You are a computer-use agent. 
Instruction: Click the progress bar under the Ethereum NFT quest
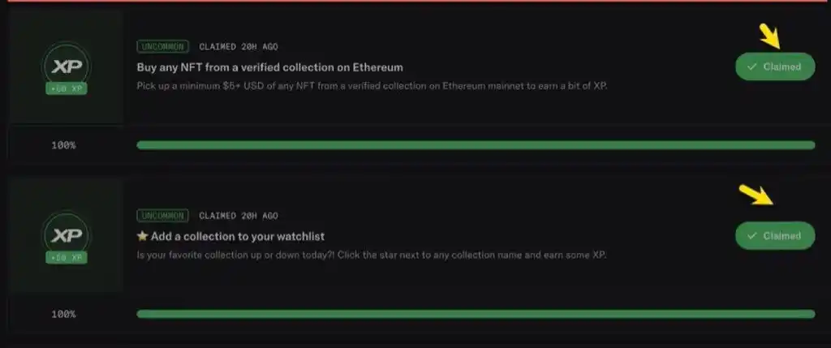point(476,145)
